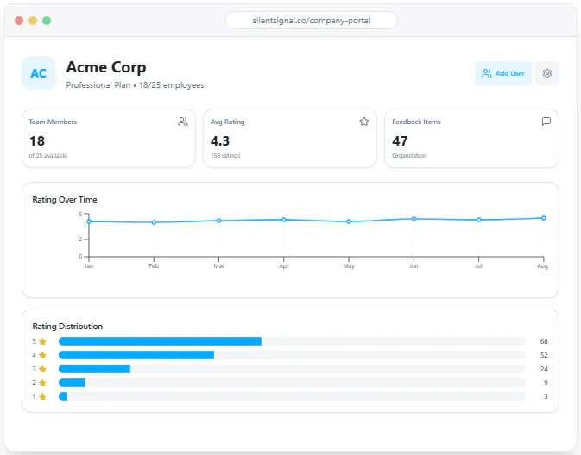Select the Jan data point on chart
Image resolution: width=581 pixels, height=455 pixels.
pos(89,221)
